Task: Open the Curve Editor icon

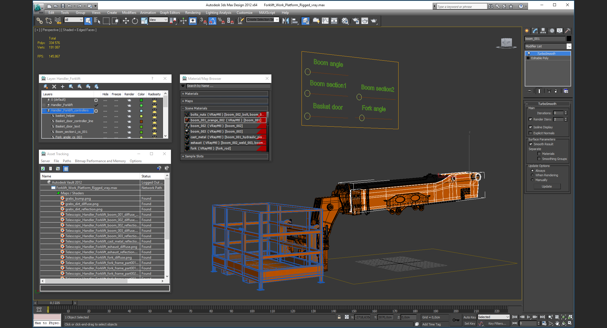Action: coord(325,21)
